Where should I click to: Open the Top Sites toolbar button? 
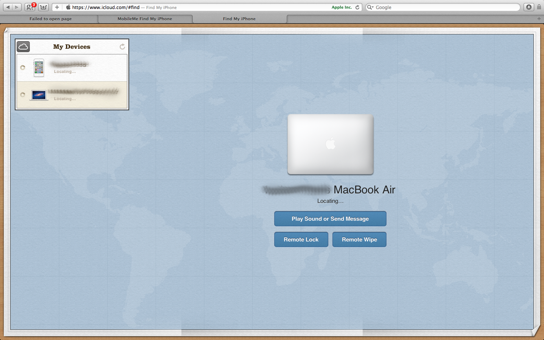(x=44, y=7)
